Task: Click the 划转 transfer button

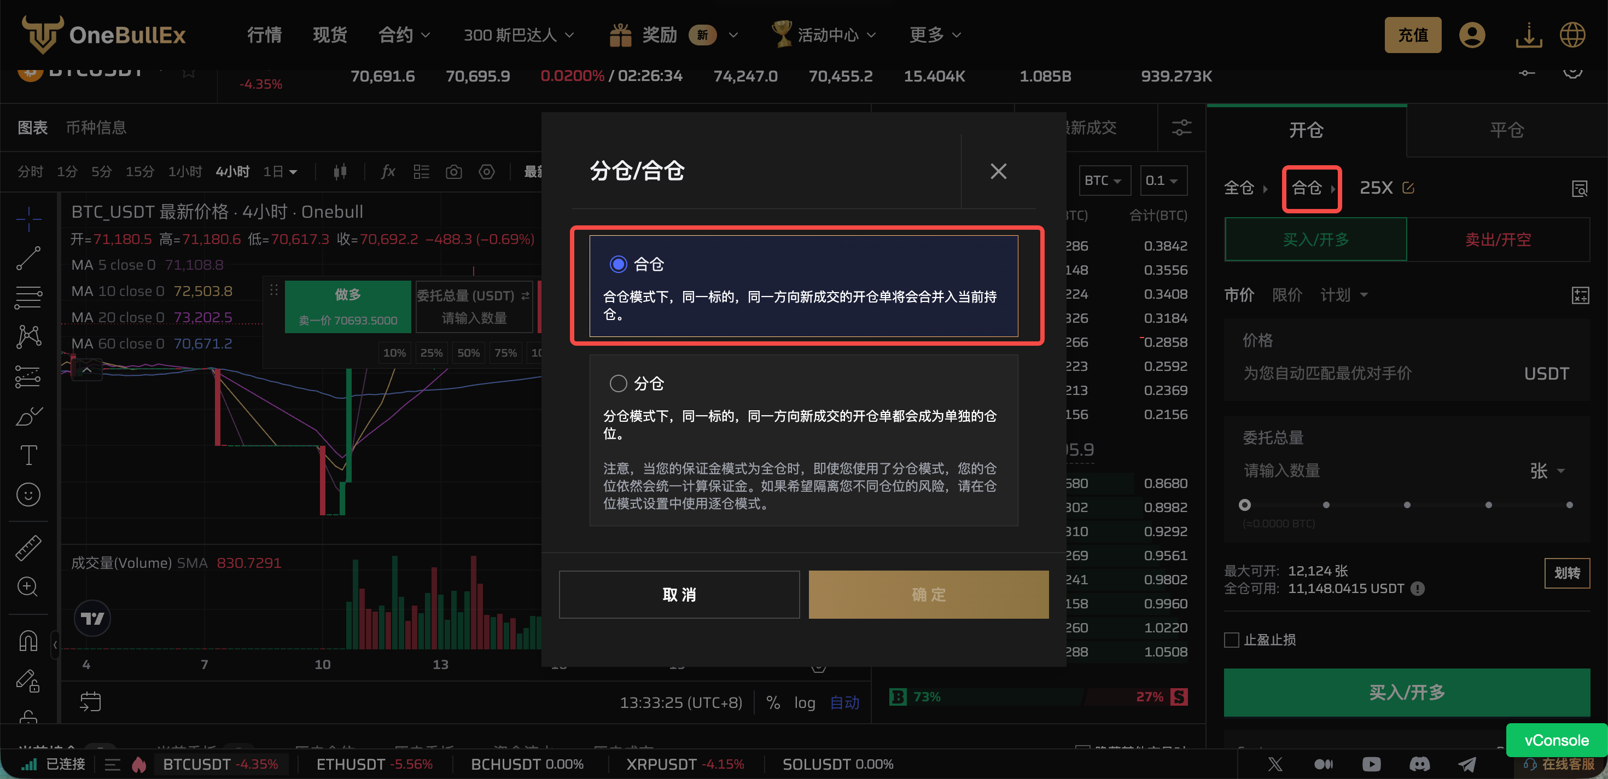Action: click(x=1566, y=573)
